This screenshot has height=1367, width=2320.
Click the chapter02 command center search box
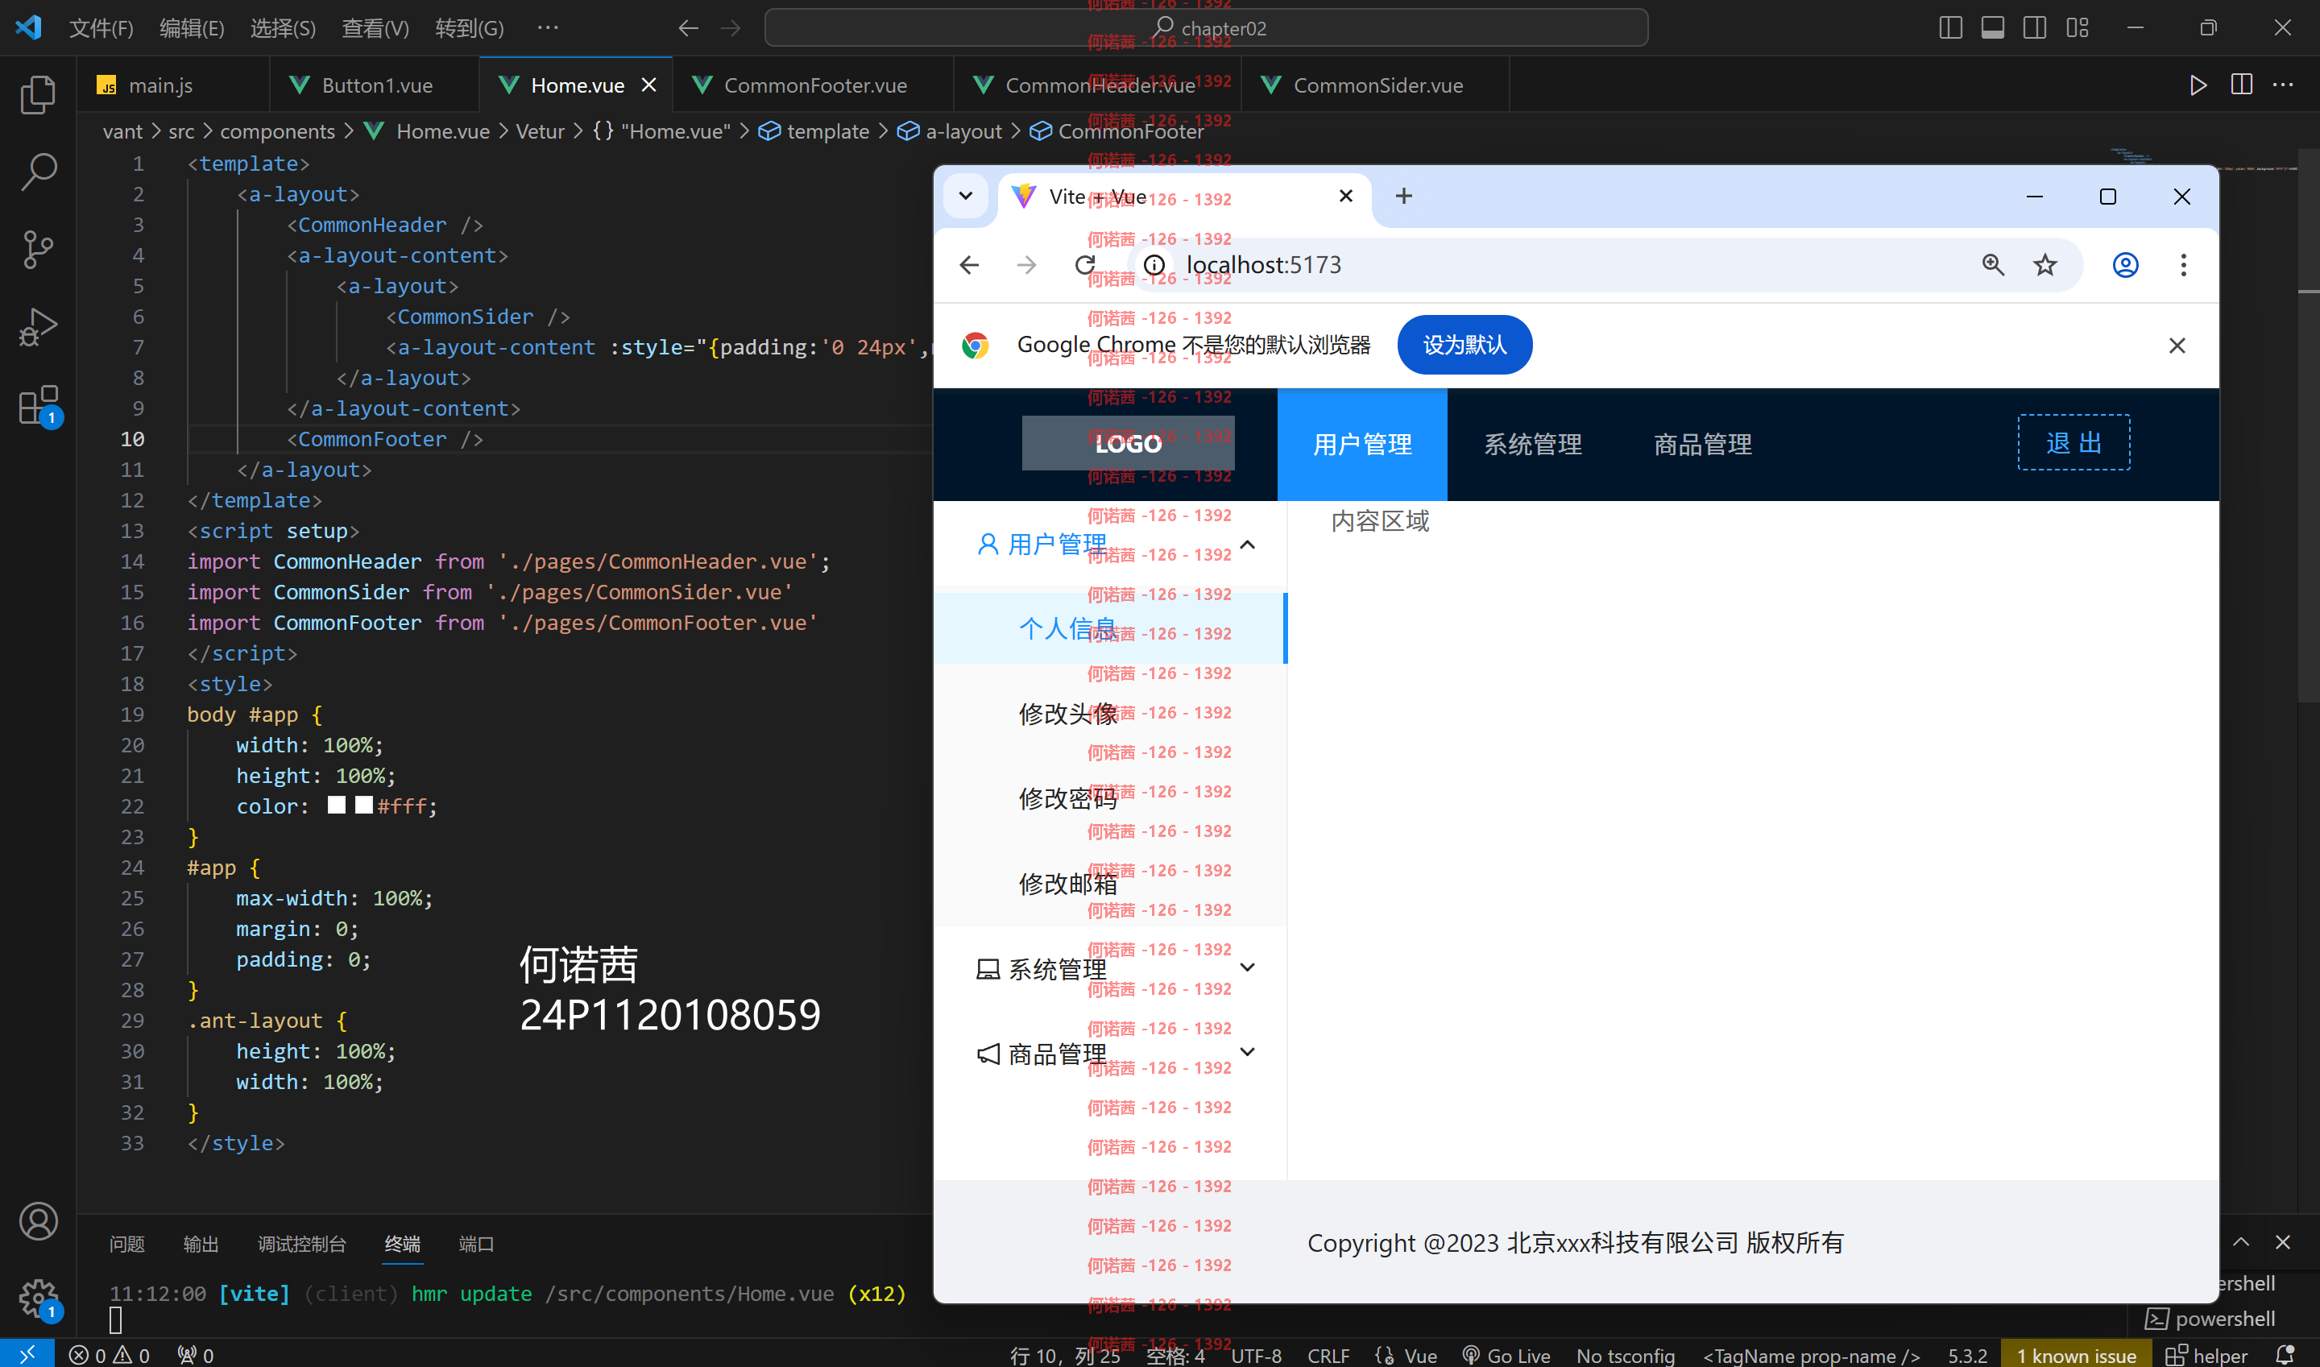(x=1206, y=28)
